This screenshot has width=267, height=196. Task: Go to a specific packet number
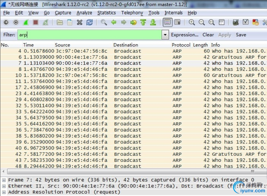tap(133, 22)
